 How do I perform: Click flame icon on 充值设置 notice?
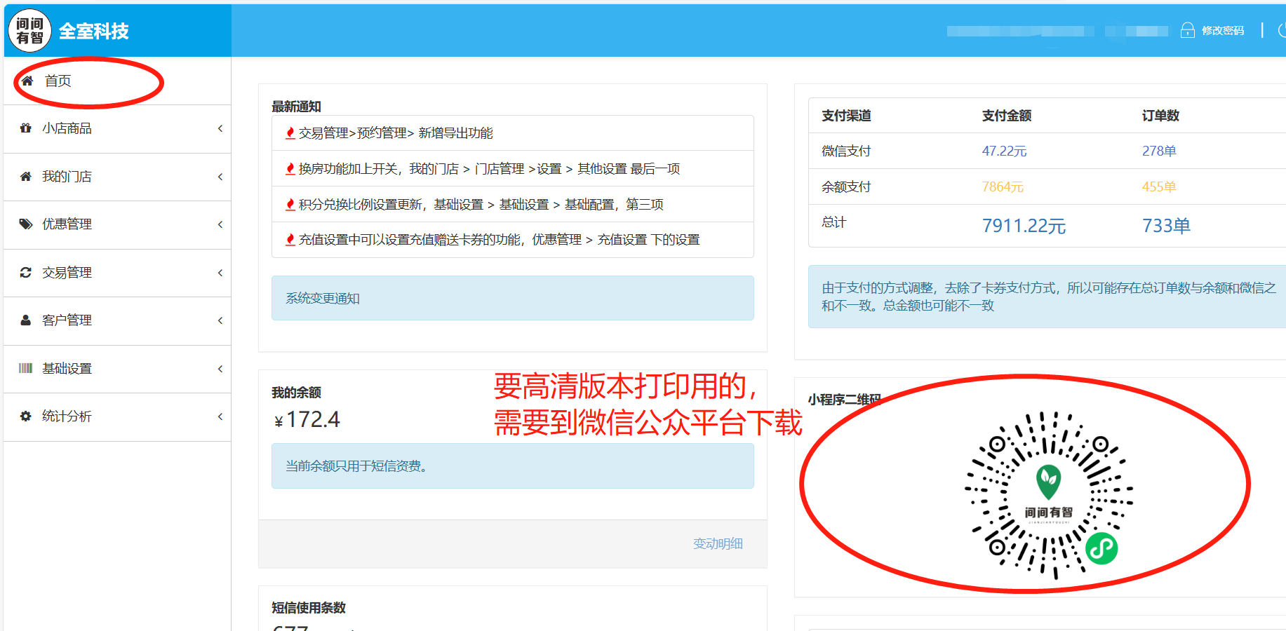[290, 240]
